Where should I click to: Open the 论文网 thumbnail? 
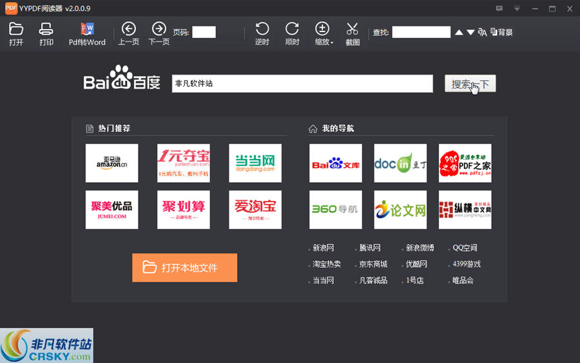point(400,210)
